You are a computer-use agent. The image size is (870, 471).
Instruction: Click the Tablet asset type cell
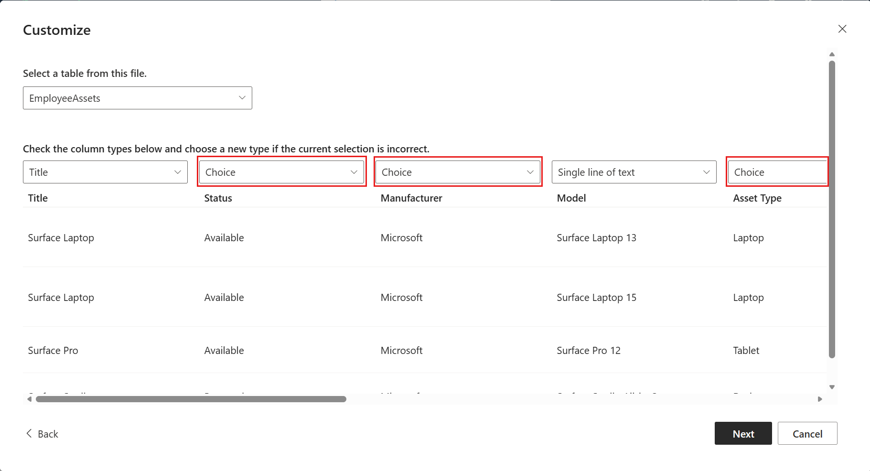746,350
